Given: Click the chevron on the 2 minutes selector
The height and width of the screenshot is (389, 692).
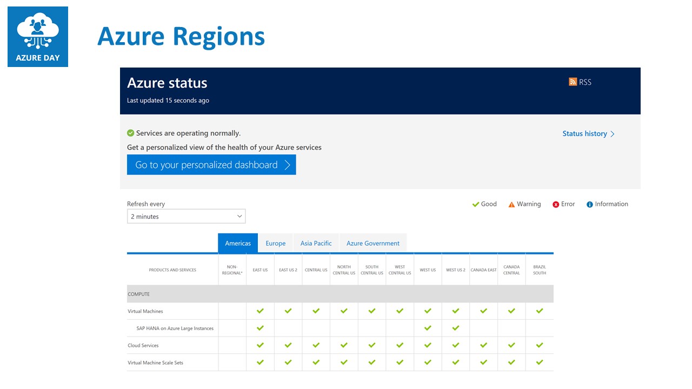Looking at the screenshot, I should coord(239,216).
